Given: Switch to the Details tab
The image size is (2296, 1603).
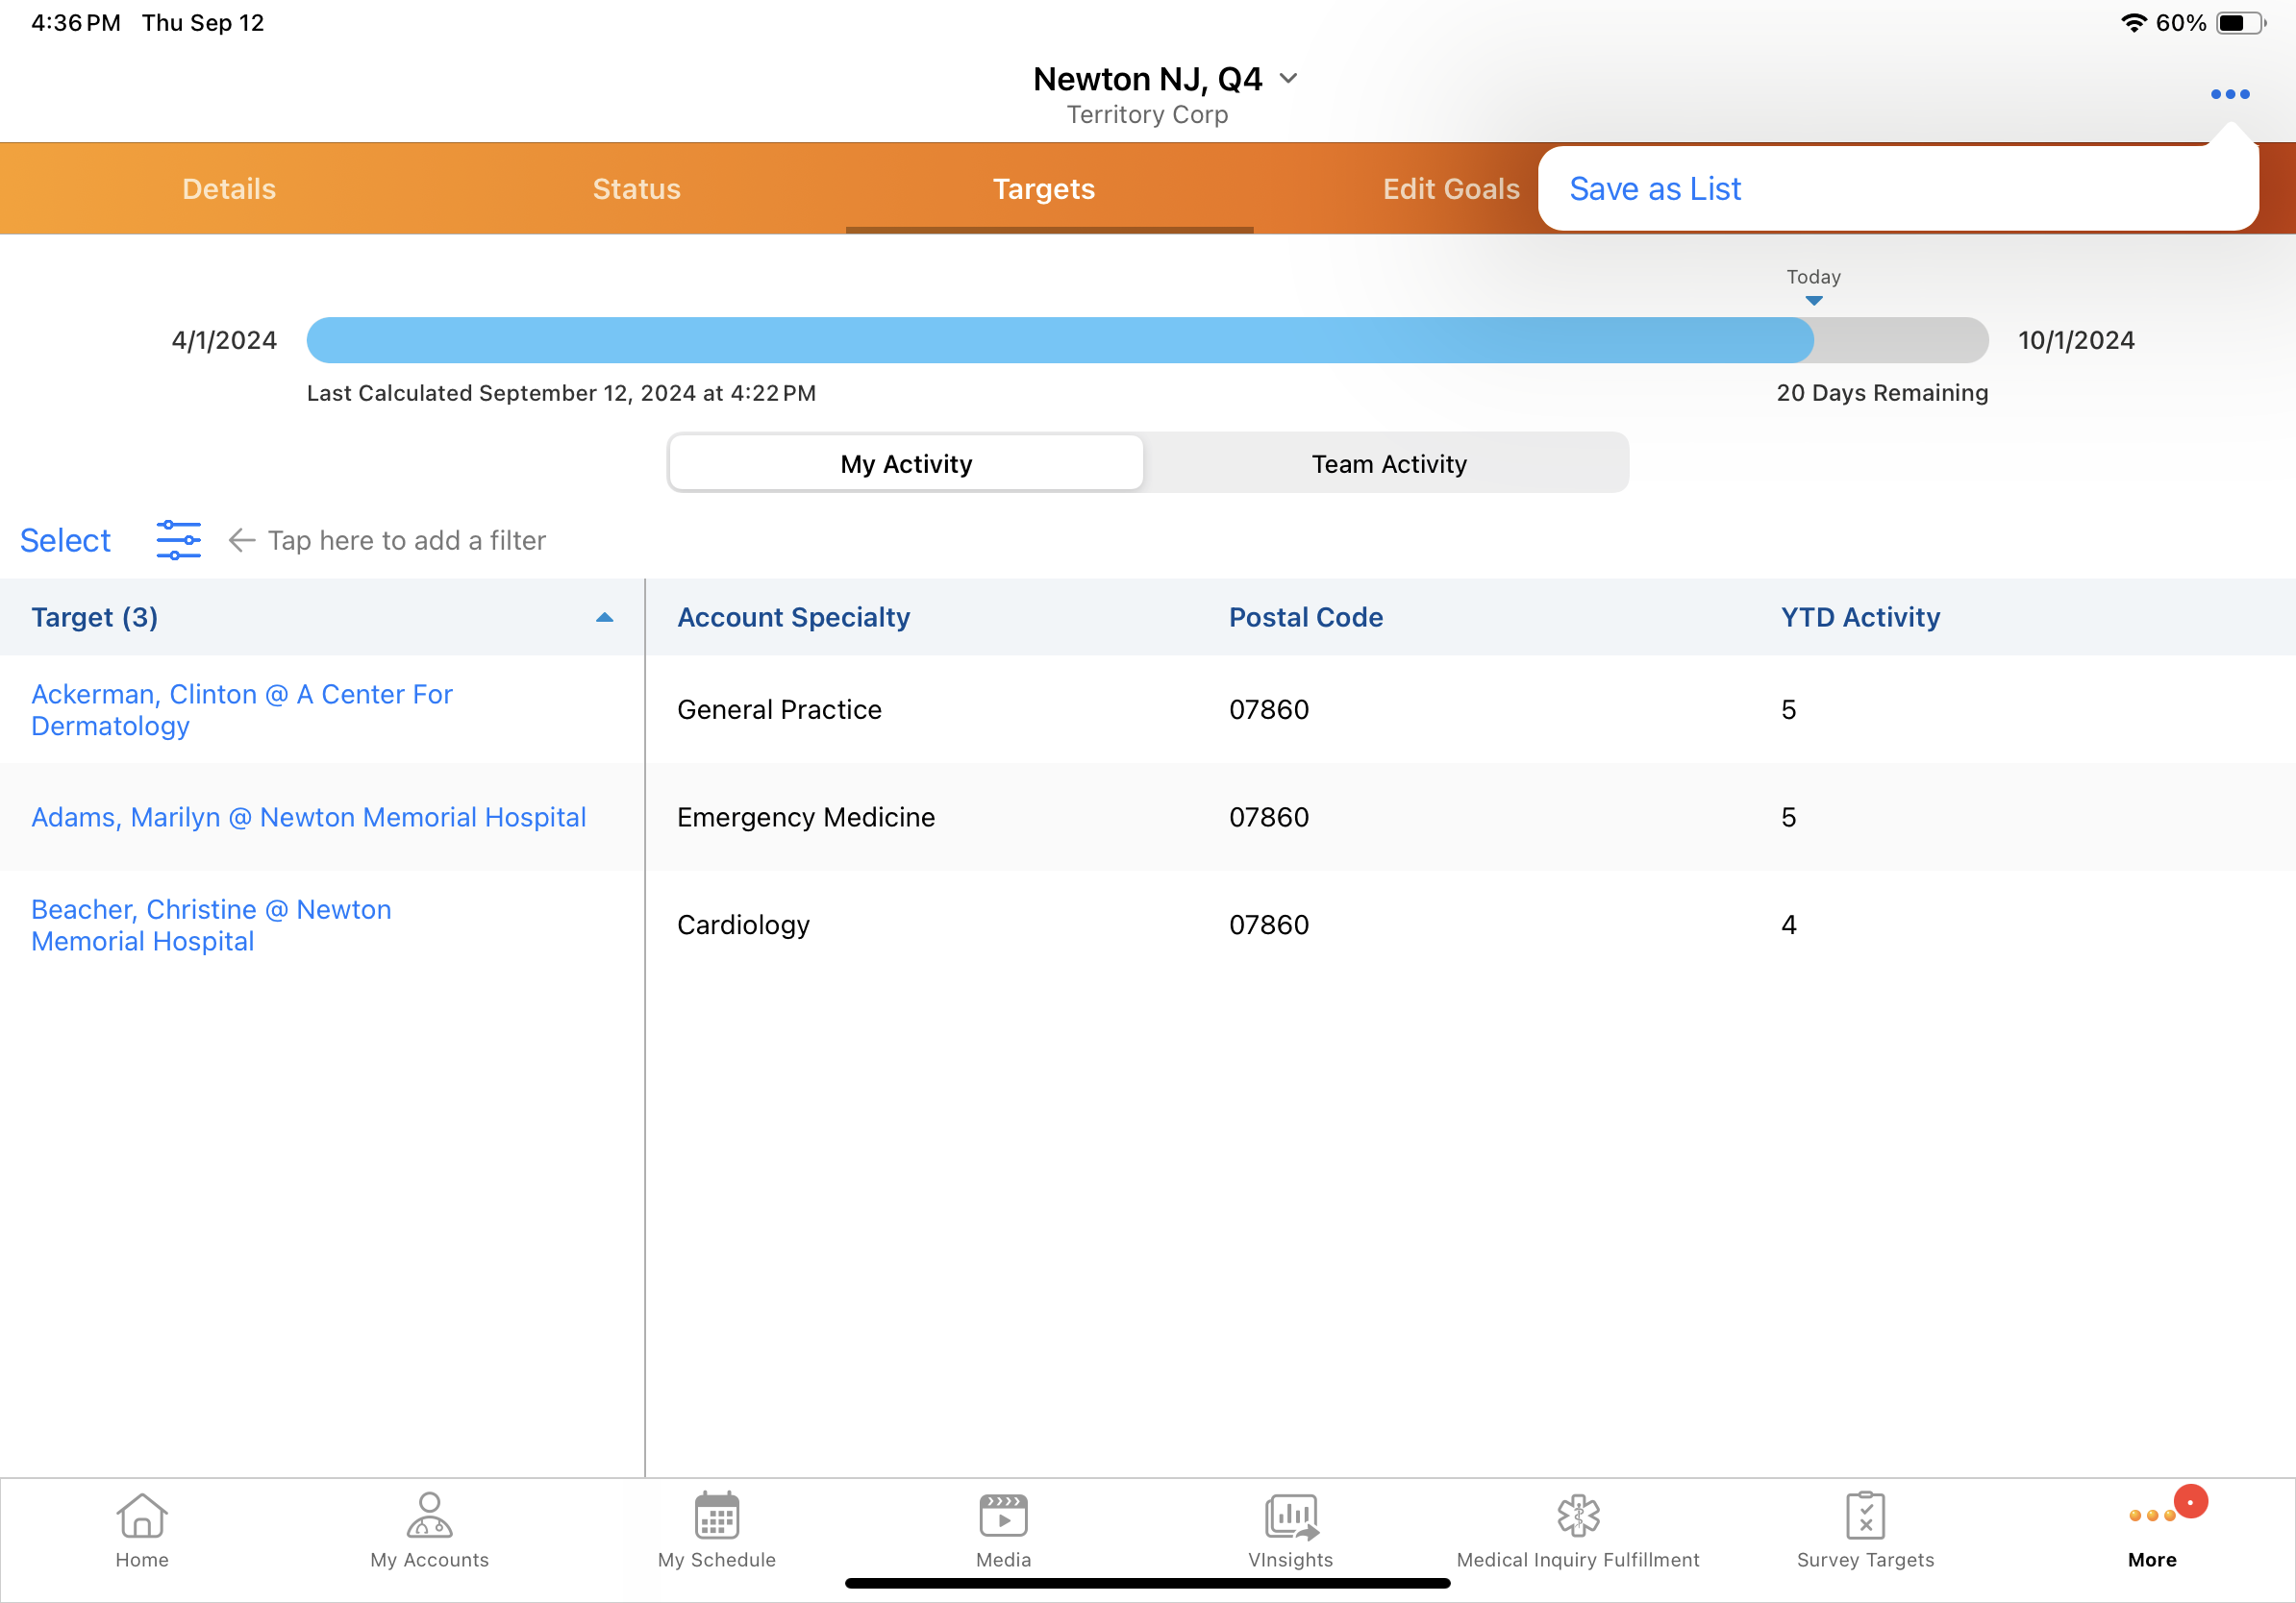Looking at the screenshot, I should (229, 189).
